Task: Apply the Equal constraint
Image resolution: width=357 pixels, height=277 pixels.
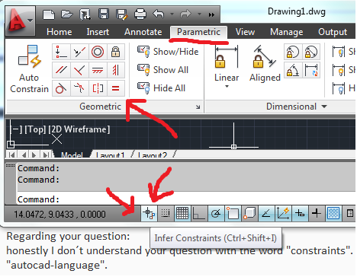Action: point(116,88)
